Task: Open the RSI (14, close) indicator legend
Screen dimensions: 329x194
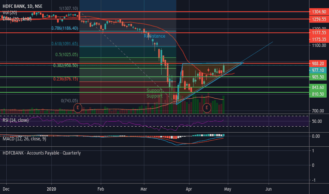Action: [16, 120]
